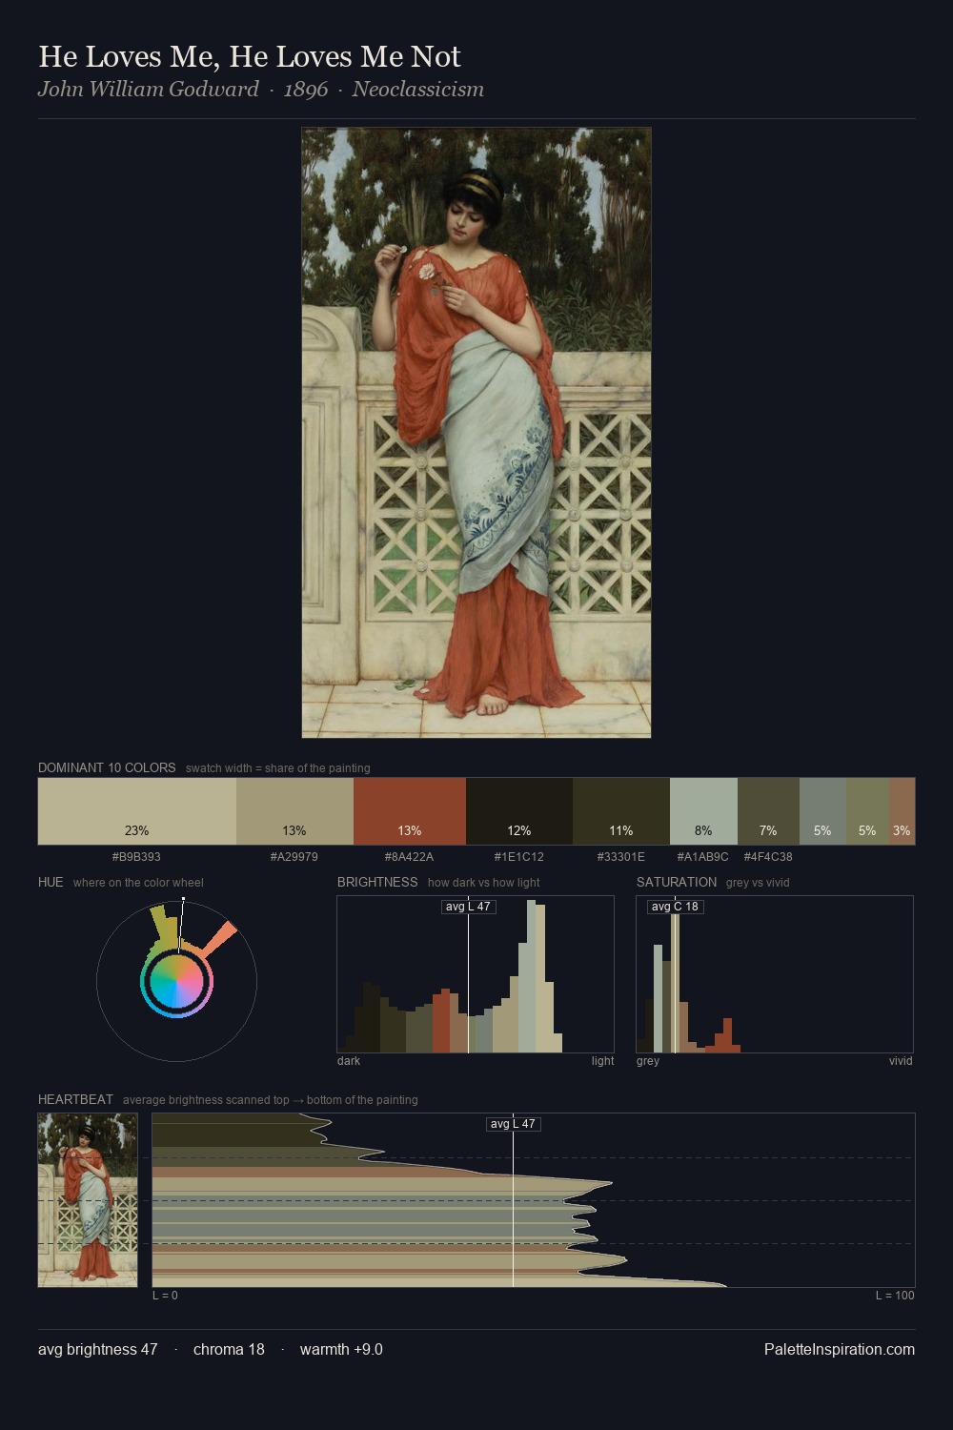Click the "dark" axis label under Brightness
The image size is (953, 1430).
coord(349,1061)
